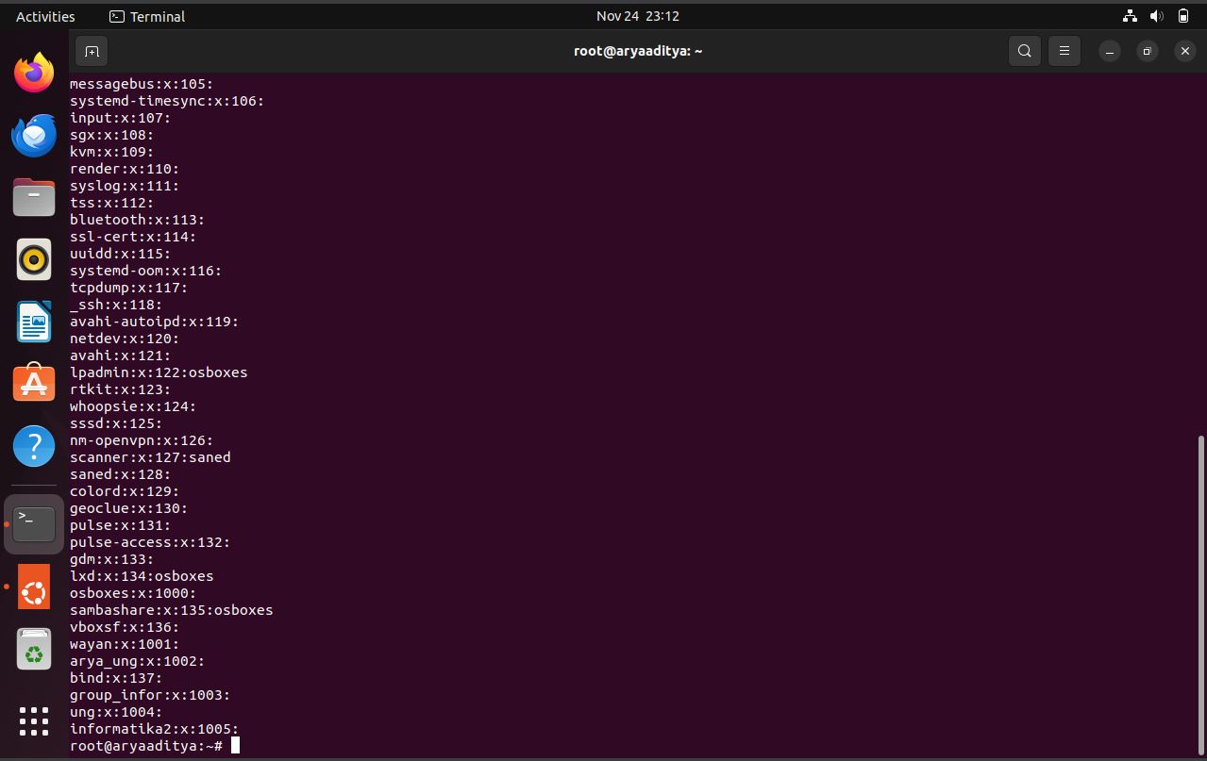
Task: Open the Trash in the dock
Action: [x=34, y=650]
